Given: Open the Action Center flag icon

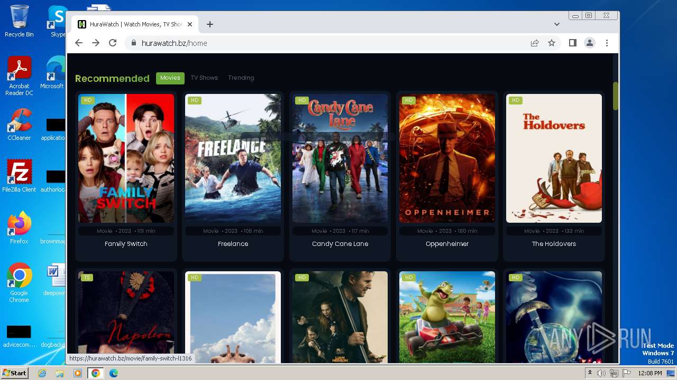Looking at the screenshot, I should pyautogui.click(x=626, y=373).
